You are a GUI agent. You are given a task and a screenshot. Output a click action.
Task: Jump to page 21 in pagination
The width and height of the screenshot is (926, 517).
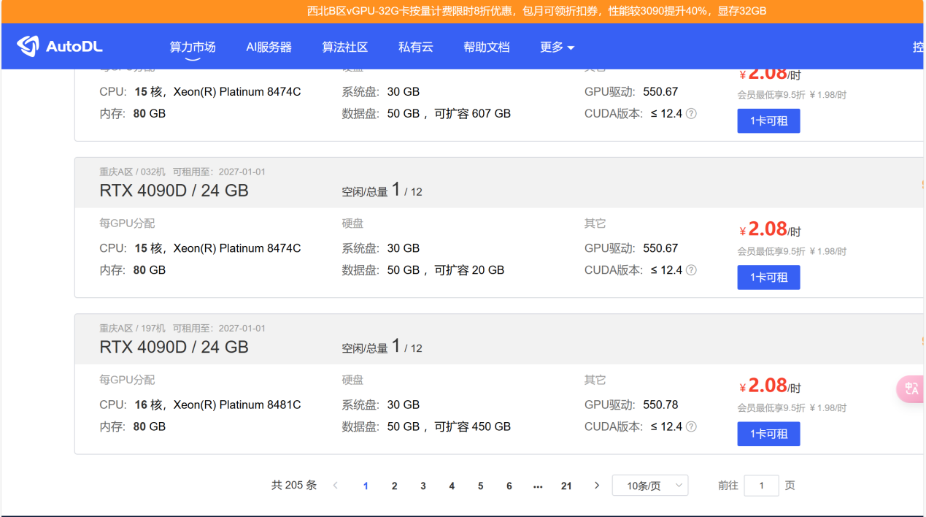tap(566, 486)
